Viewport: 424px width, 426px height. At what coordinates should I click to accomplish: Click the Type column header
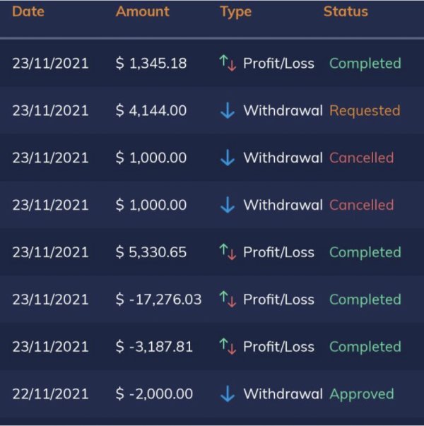tap(235, 12)
